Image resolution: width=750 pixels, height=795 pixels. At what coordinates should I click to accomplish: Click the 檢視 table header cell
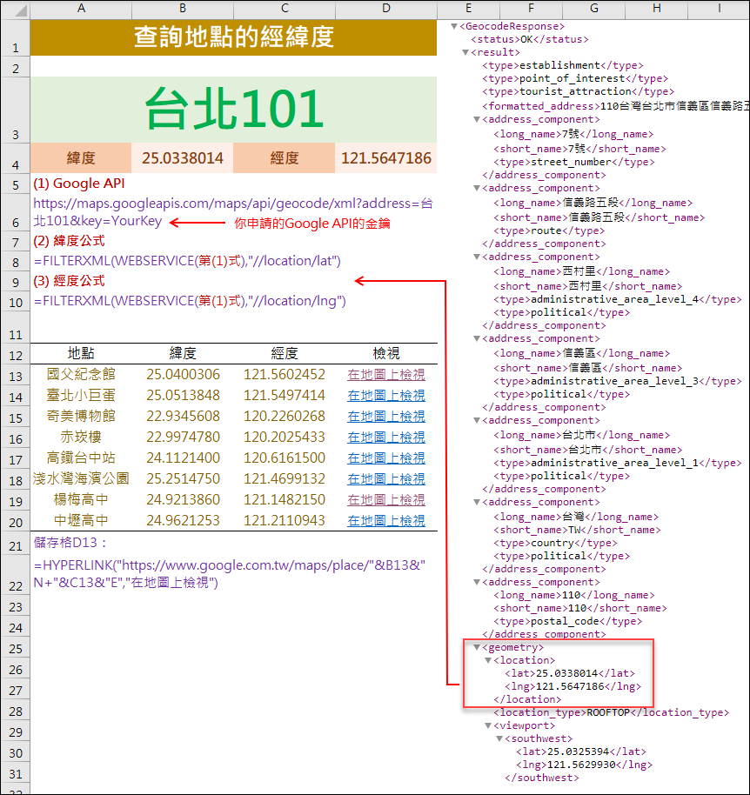pyautogui.click(x=386, y=353)
